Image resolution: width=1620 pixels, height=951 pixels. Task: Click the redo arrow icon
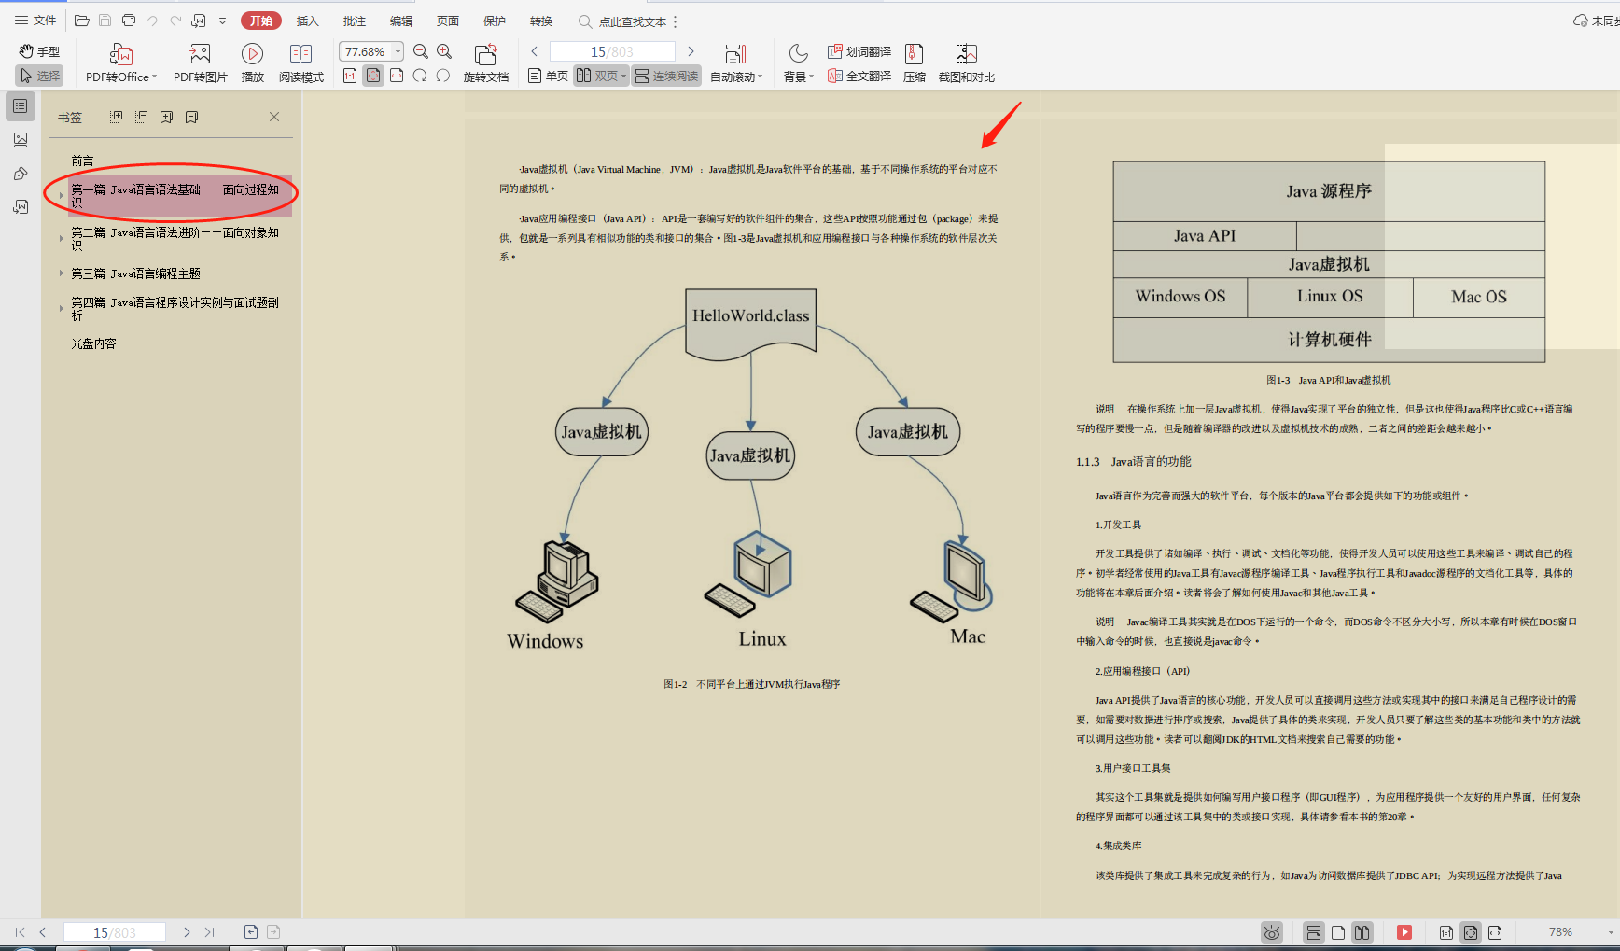pos(175,21)
